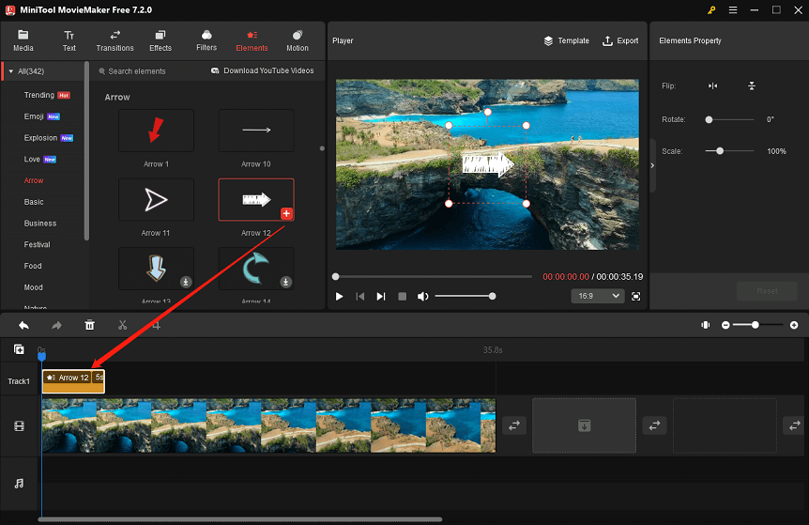
Task: Collapse the Elements Property panel
Action: (652, 165)
